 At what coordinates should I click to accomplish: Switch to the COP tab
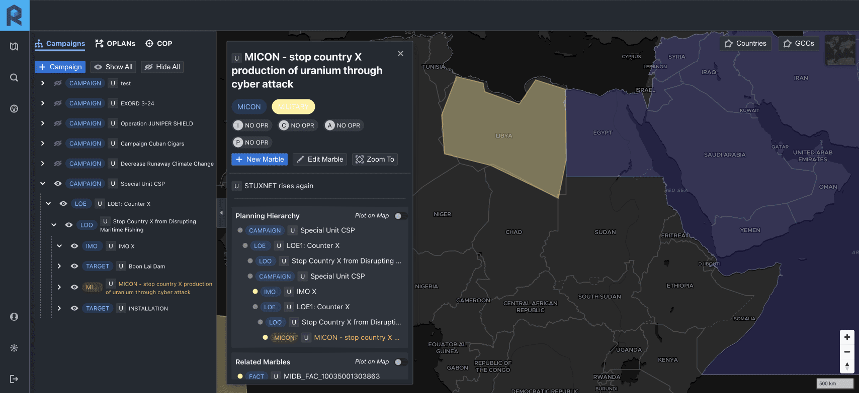point(159,44)
